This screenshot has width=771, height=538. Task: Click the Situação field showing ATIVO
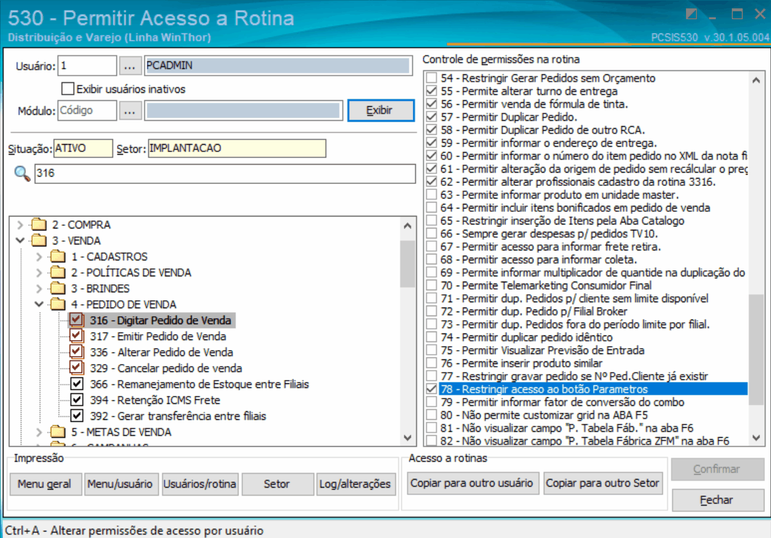point(82,149)
